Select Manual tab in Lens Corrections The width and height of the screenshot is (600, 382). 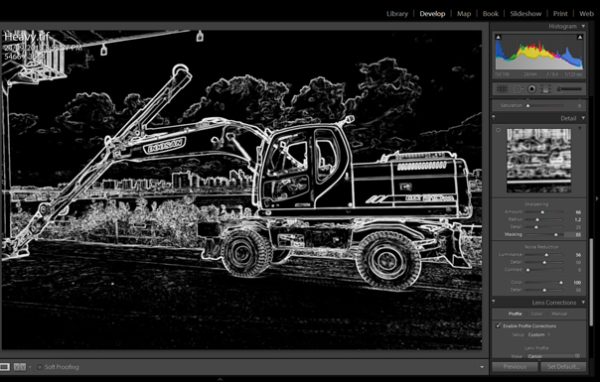[559, 314]
